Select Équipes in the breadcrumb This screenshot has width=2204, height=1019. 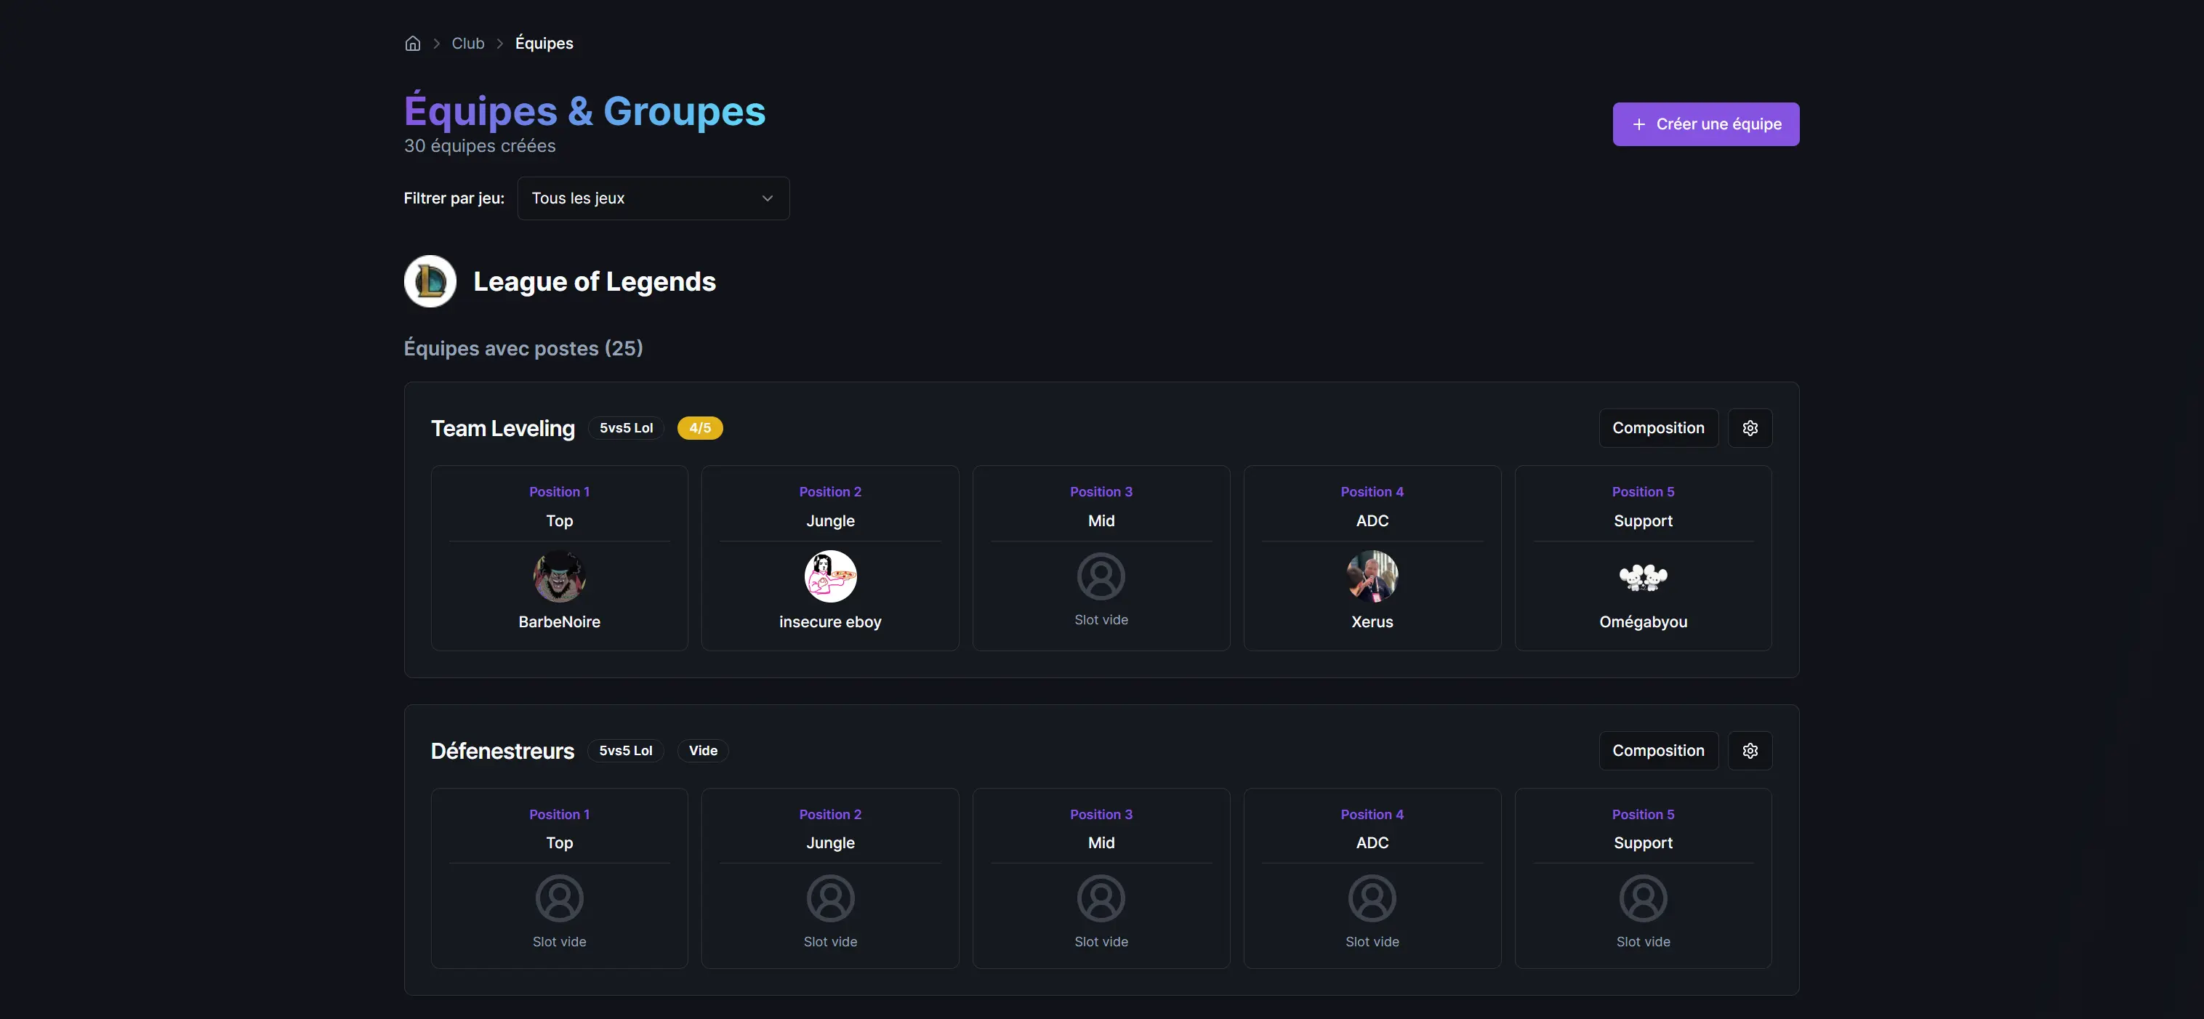[543, 43]
